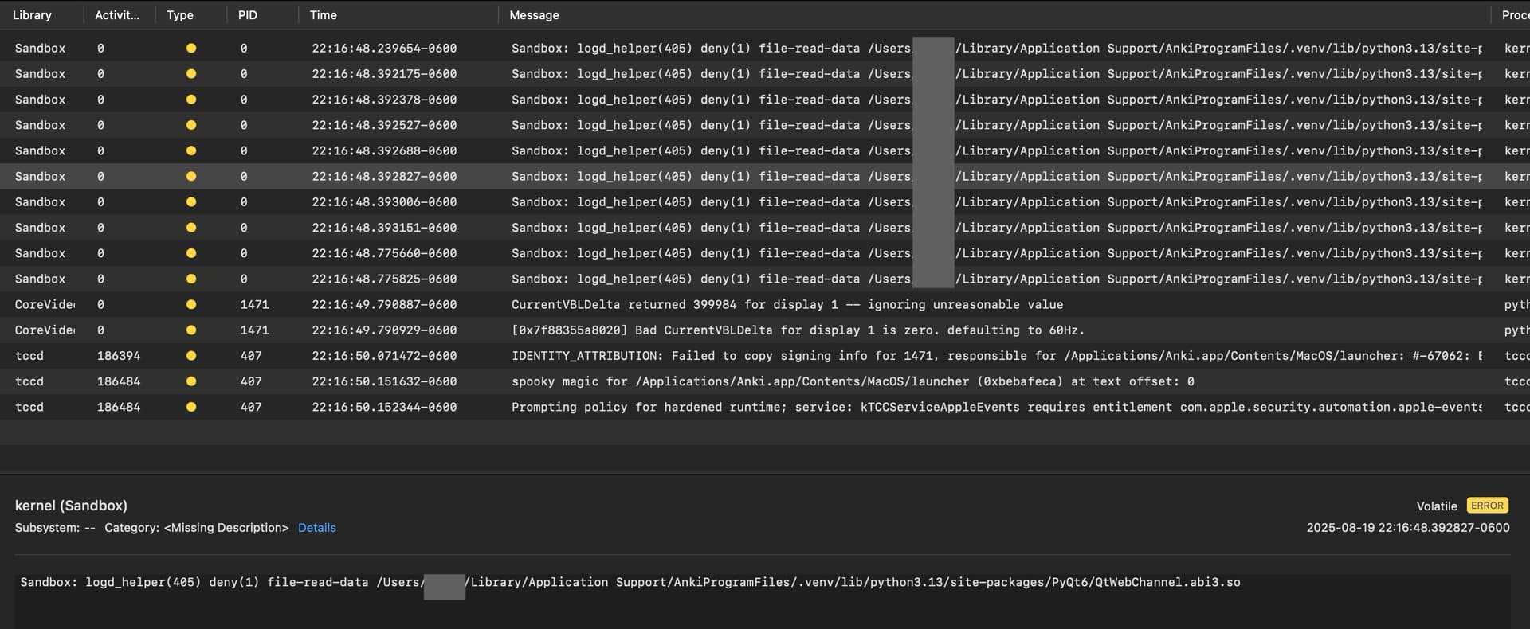Click yellow dot on spooky magic row
This screenshot has height=629, width=1530.
point(191,381)
